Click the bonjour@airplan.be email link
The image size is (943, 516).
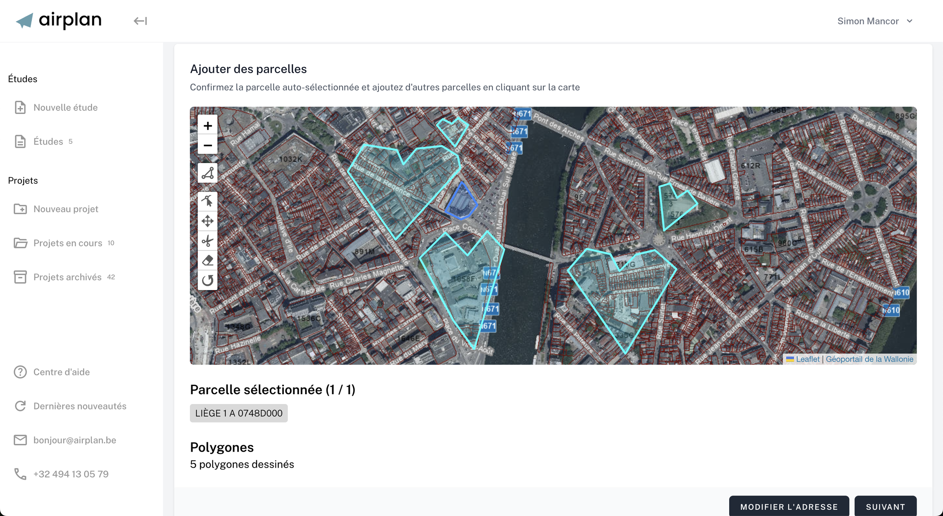[75, 440]
